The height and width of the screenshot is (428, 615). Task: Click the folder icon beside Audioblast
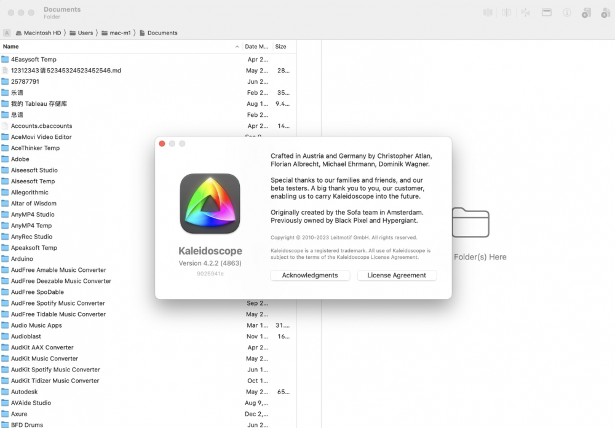coord(5,336)
